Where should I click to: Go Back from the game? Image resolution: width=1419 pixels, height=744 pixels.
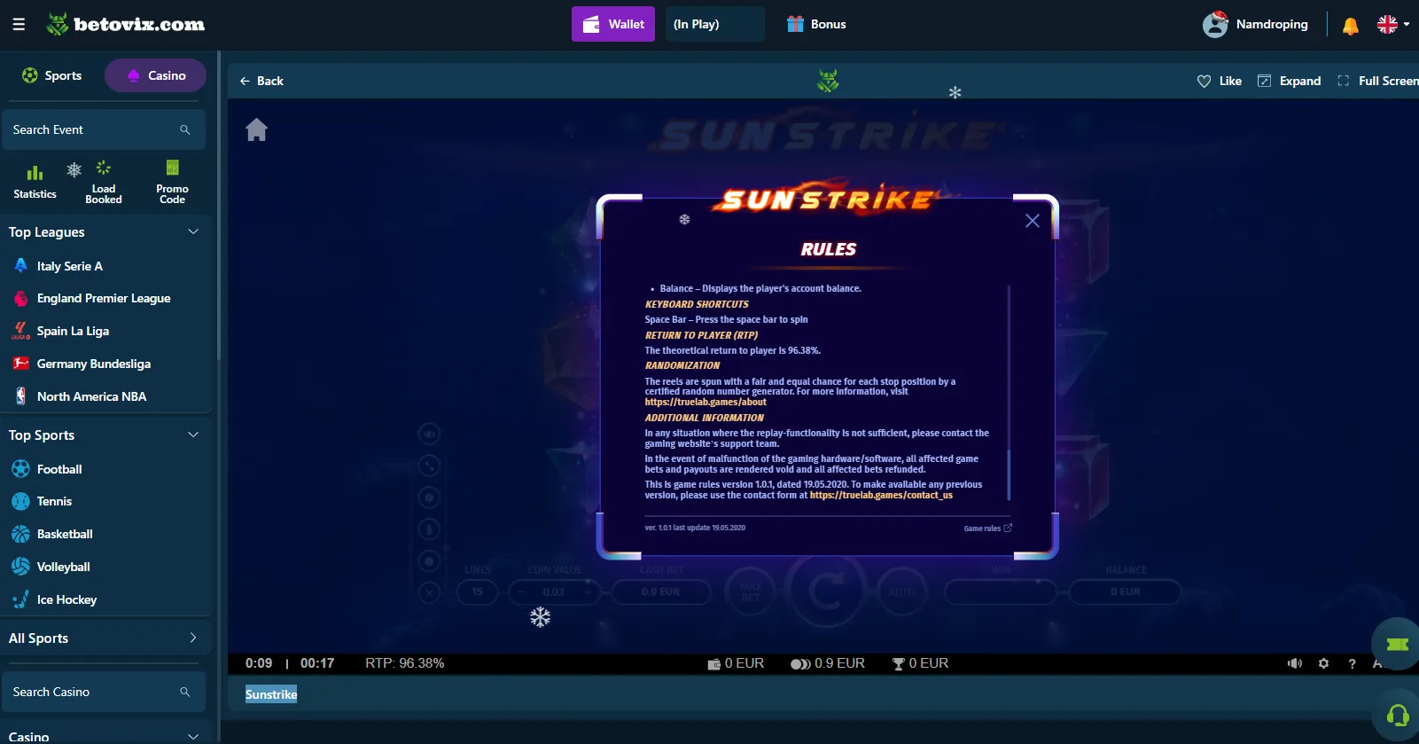coord(261,81)
